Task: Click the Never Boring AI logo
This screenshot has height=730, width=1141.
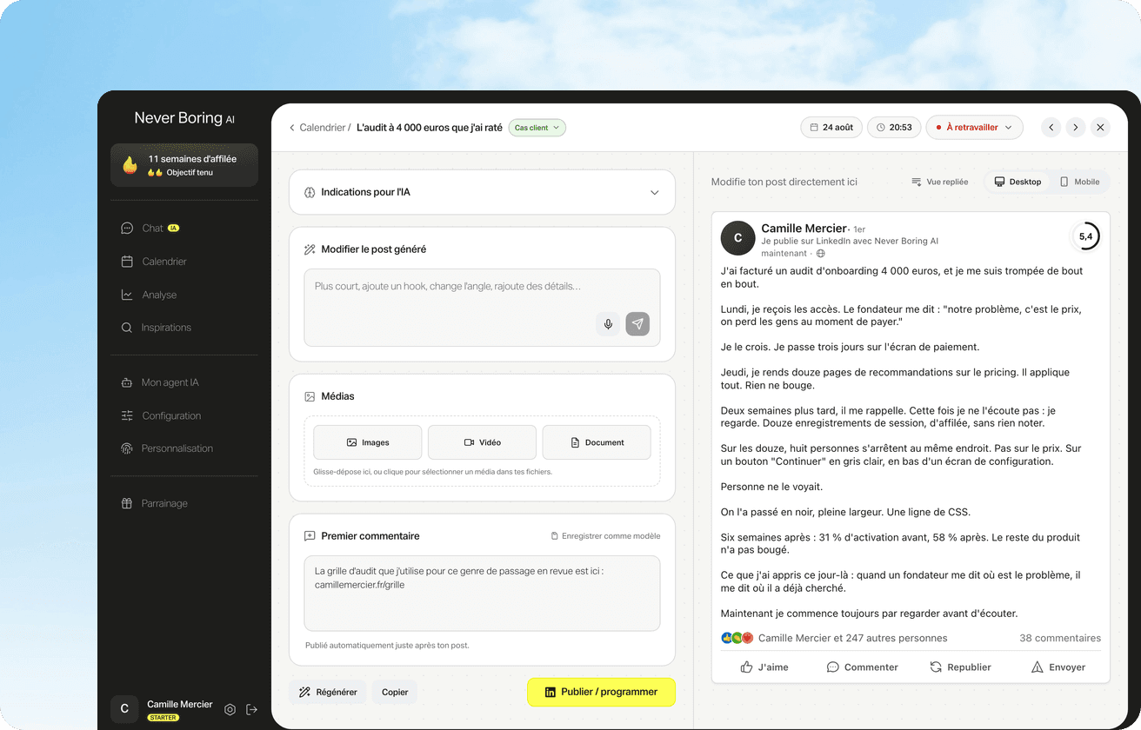Action: click(x=184, y=118)
